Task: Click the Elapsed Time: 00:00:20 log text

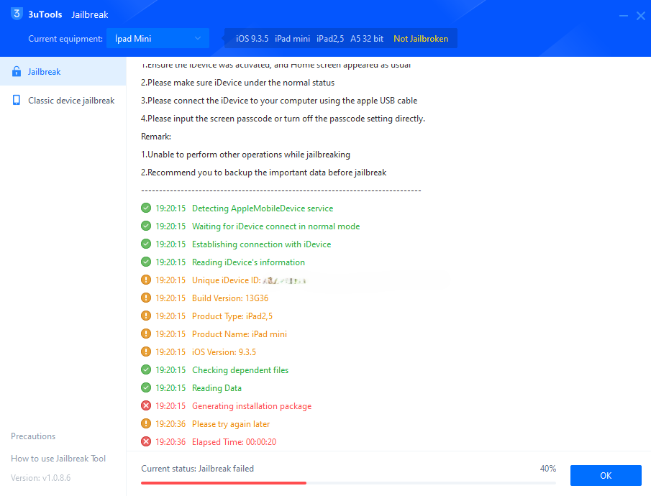Action: coord(235,442)
